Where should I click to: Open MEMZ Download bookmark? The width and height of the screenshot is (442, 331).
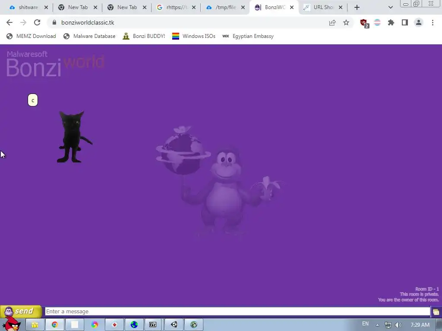point(31,36)
